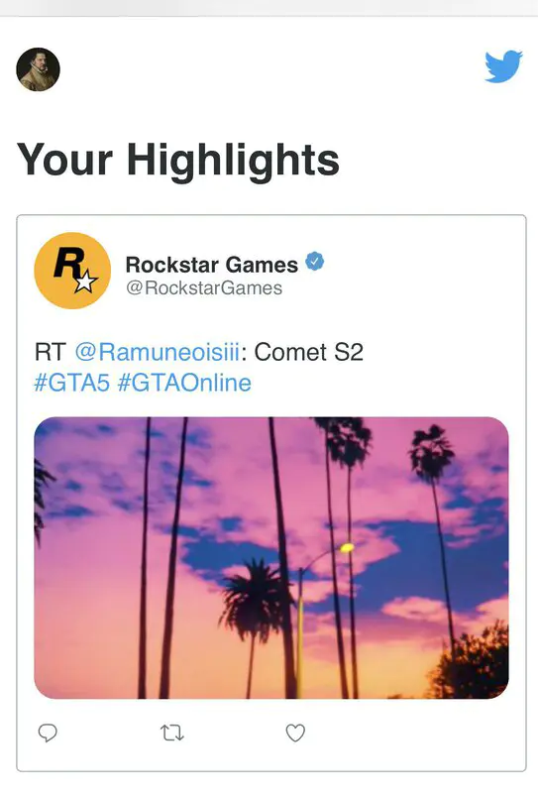
Task: Reply to the tweet via speech bubble icon
Action: 48,733
